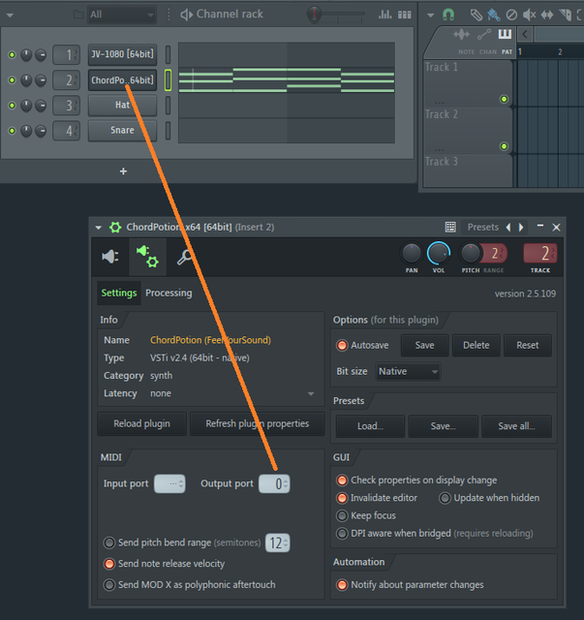584x620 pixels.
Task: Click Refresh plugin properties button
Action: 258,423
